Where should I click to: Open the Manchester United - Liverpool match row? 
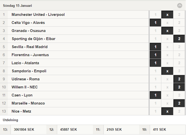[74, 15]
